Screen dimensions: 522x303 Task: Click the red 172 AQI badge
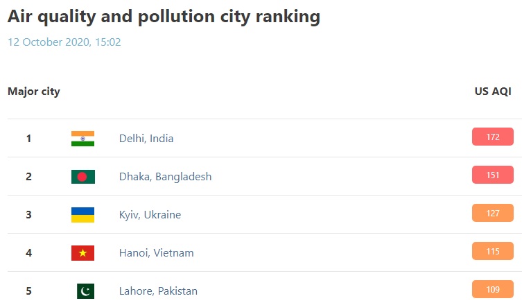pos(492,137)
